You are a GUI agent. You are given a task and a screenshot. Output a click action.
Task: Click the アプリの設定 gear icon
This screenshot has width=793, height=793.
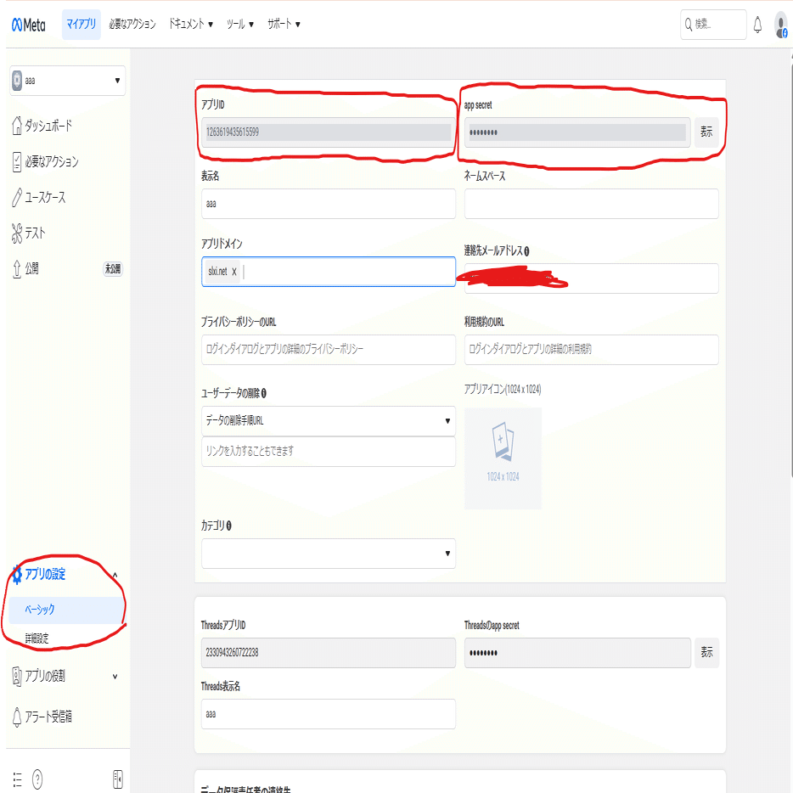[17, 575]
